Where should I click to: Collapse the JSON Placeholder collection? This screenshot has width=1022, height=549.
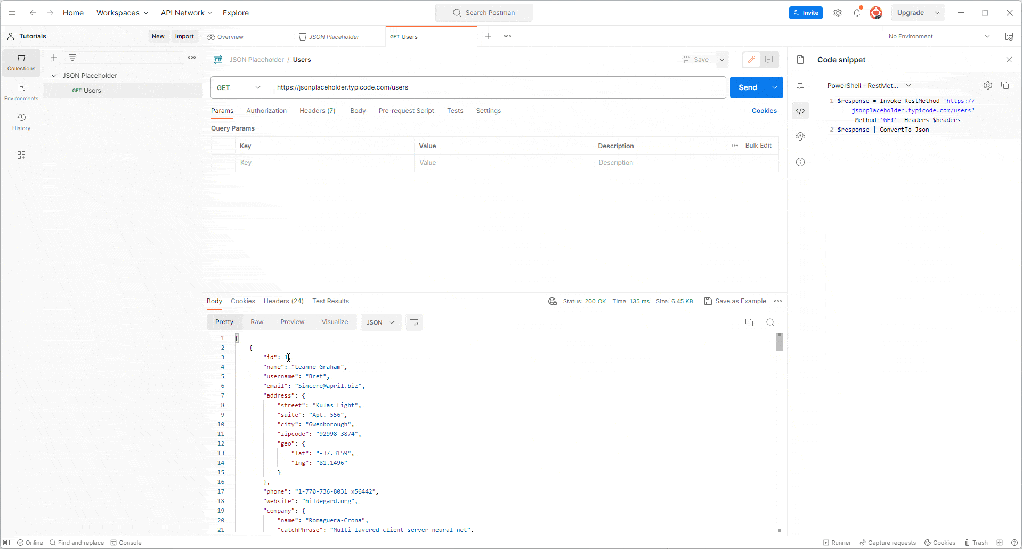coord(54,76)
